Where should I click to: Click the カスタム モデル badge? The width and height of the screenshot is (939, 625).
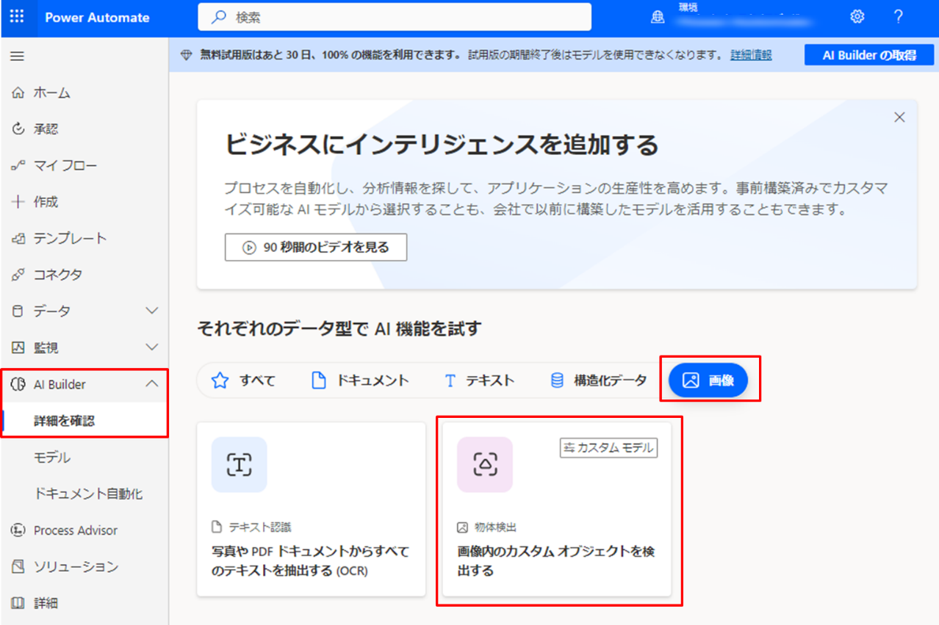tap(609, 447)
